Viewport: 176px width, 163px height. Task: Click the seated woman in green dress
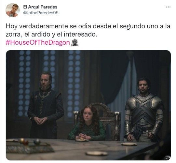pos(87,123)
